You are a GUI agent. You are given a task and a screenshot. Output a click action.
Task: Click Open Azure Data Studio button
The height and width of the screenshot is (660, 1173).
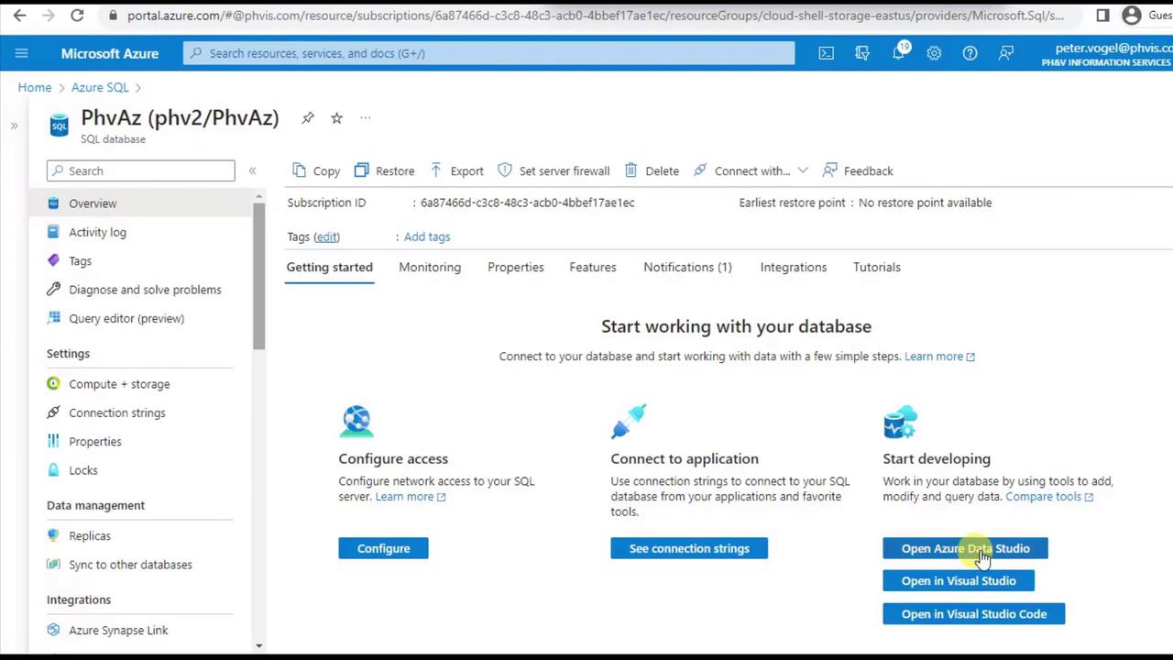pos(965,548)
